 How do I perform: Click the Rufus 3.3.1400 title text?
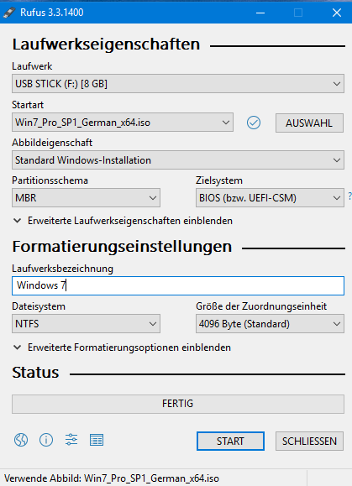coord(52,13)
